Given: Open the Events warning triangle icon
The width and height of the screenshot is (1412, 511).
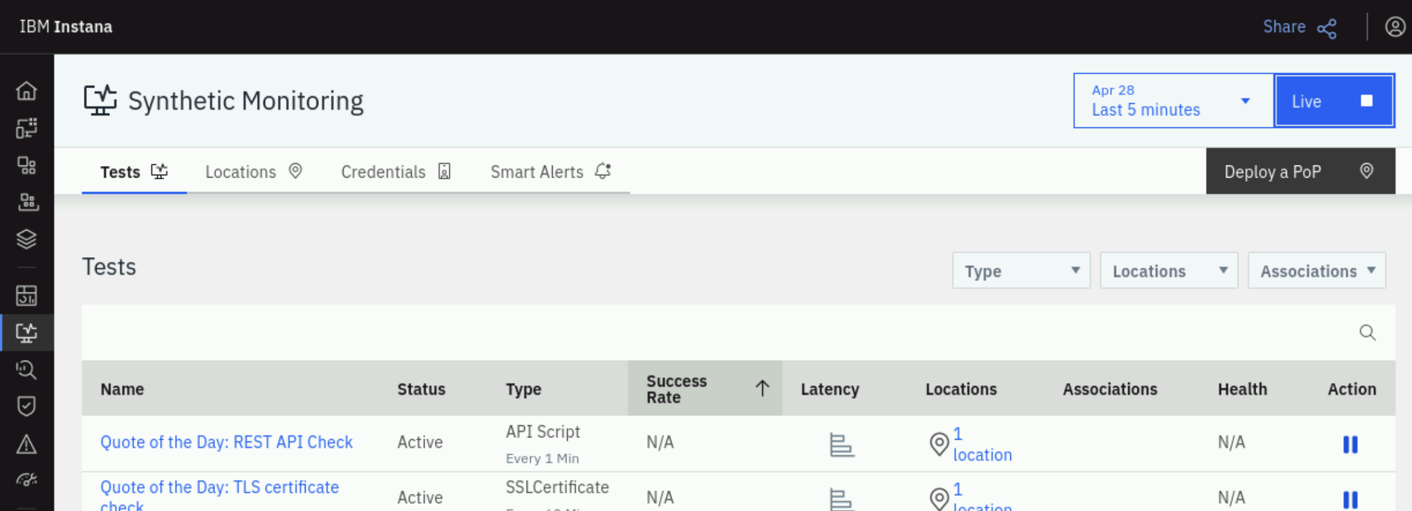Looking at the screenshot, I should pos(27,444).
